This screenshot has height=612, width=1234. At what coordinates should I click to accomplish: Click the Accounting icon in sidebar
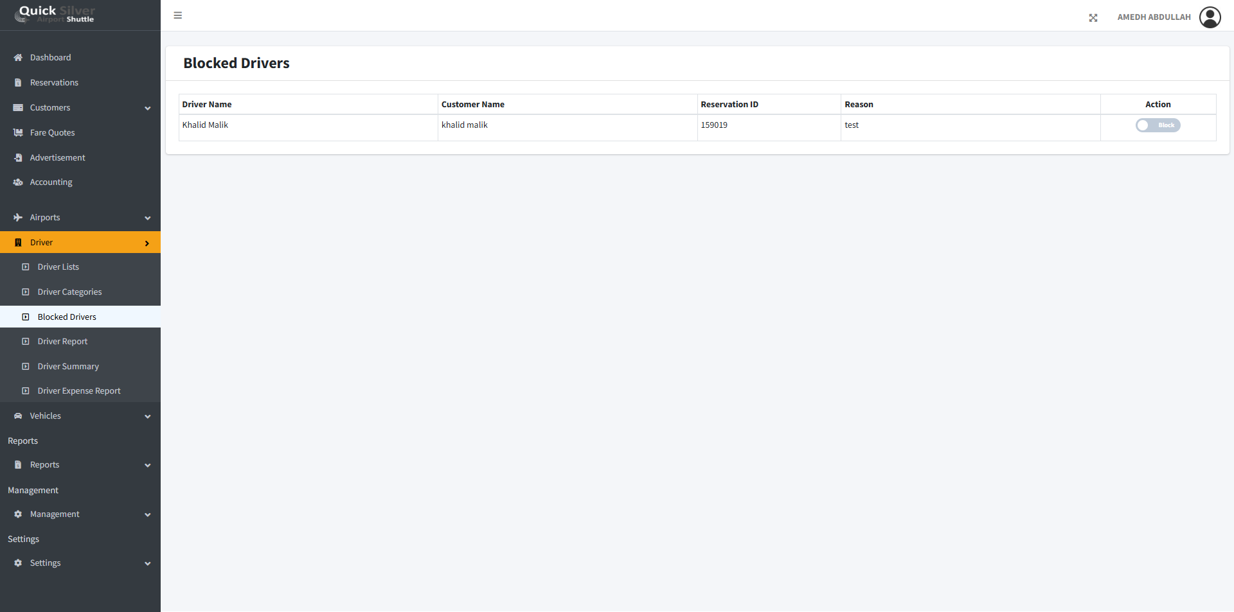coord(18,182)
